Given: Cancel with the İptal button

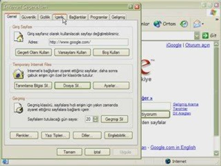Looking at the screenshot, I should click(97, 152).
